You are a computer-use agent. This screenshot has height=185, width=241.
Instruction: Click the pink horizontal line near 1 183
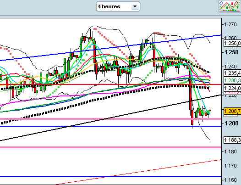(111, 147)
